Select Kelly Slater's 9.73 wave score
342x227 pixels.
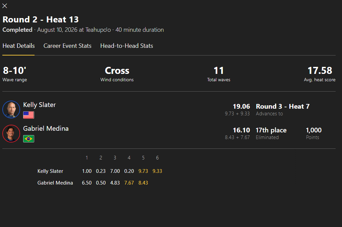coord(143,171)
